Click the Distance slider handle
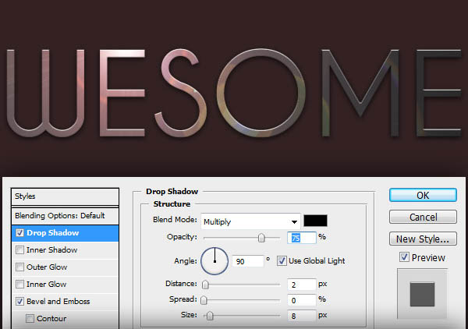The image size is (468, 329). point(205,285)
